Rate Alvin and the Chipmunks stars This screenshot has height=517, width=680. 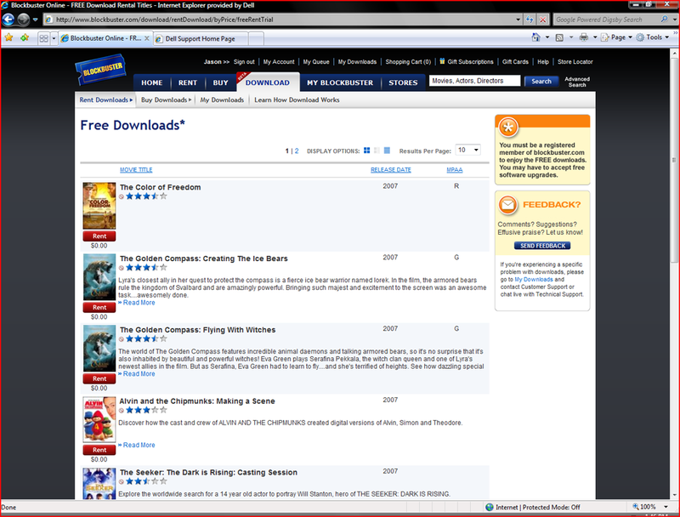coord(146,411)
